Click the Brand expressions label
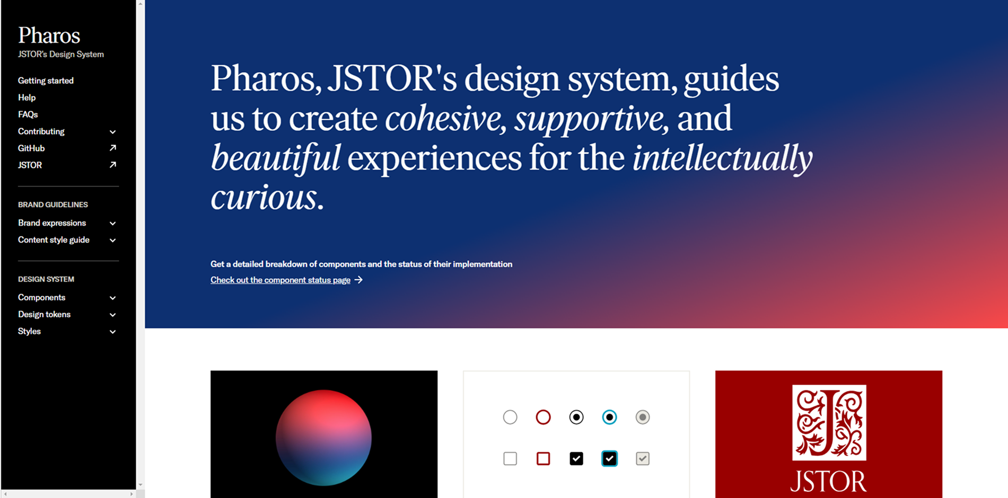1008x498 pixels. 52,223
